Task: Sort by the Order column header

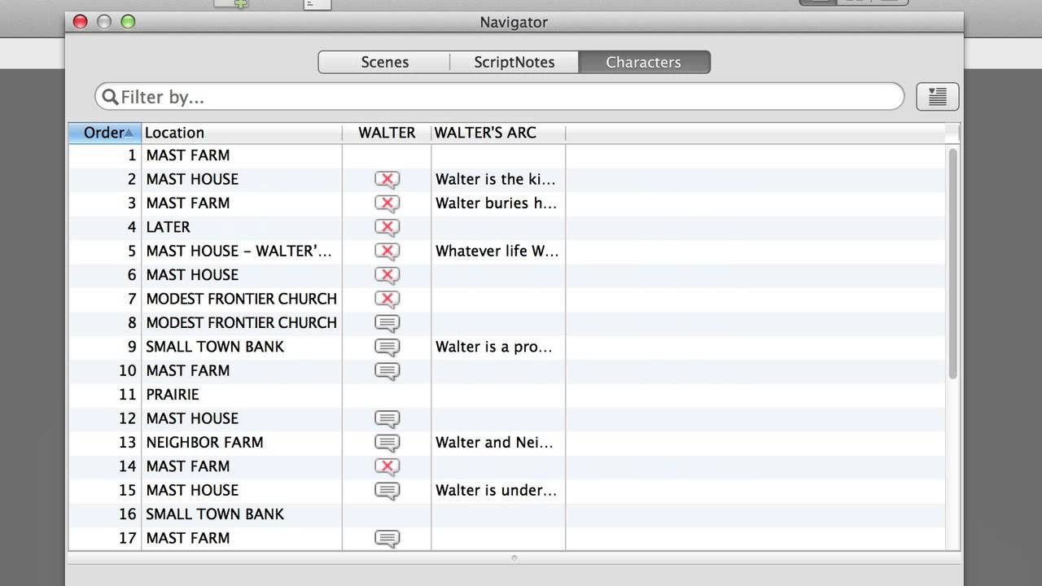Action: pos(105,133)
